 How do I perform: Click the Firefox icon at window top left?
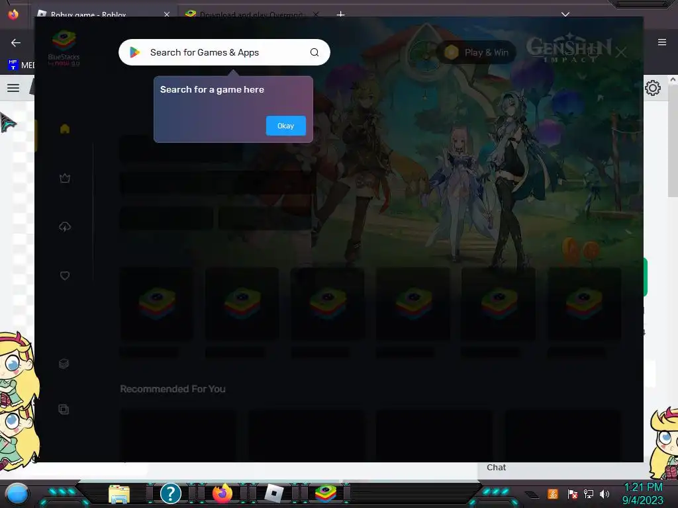point(13,15)
